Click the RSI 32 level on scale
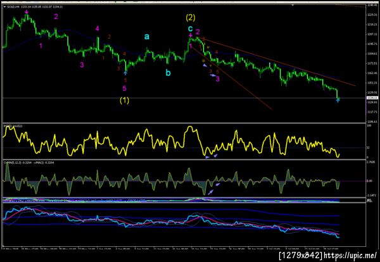Screen dimensions: 380x262 (x=369, y=147)
